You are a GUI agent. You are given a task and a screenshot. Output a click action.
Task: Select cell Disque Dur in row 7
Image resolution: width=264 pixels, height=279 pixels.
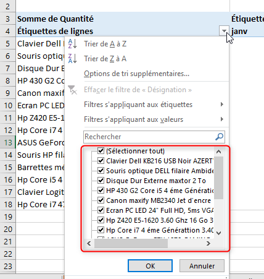click(41, 69)
